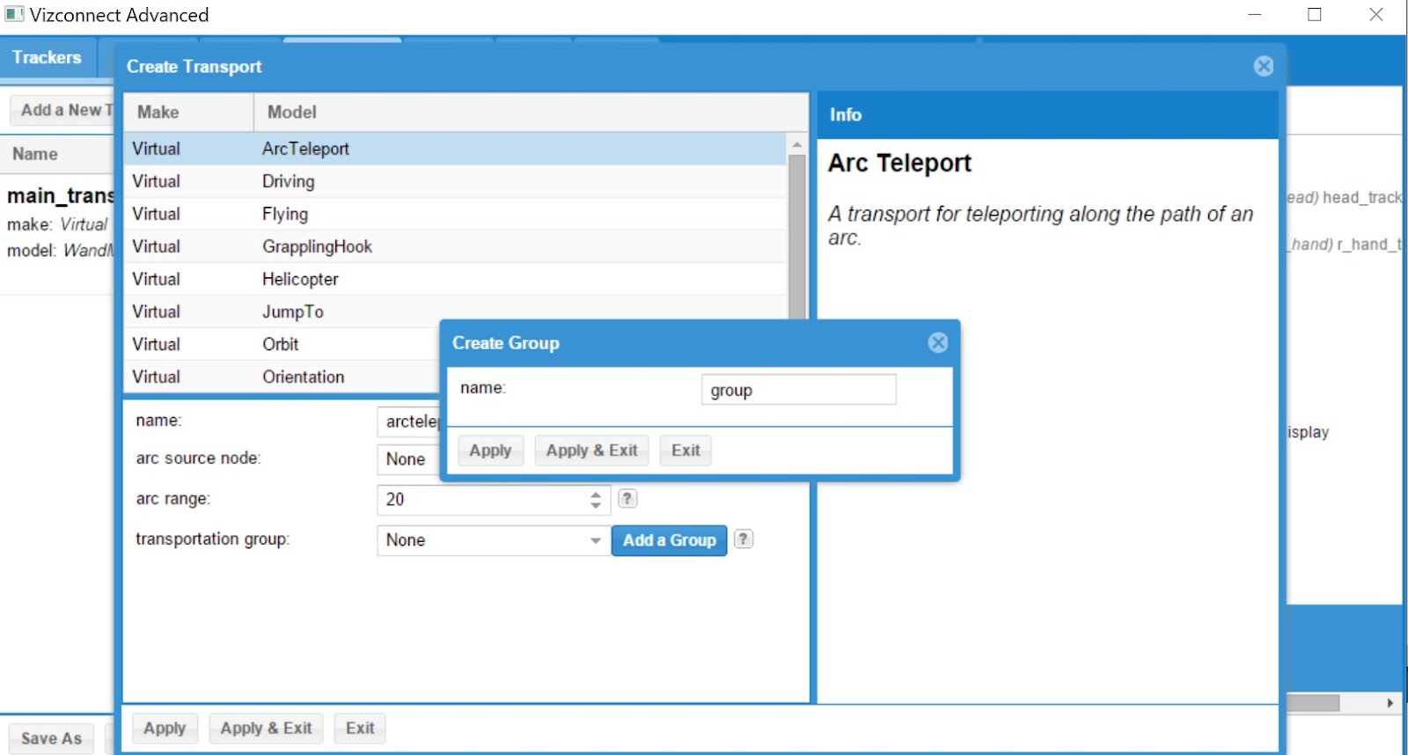This screenshot has width=1408, height=755.
Task: Click the model list scroll up arrow
Action: click(x=796, y=144)
